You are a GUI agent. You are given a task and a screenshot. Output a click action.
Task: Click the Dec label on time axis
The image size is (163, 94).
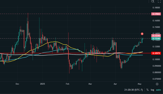pyautogui.click(x=17, y=84)
